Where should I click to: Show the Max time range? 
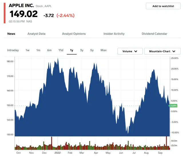point(104,50)
